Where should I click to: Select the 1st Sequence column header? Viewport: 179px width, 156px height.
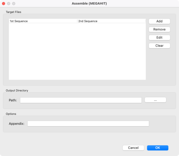pos(43,21)
